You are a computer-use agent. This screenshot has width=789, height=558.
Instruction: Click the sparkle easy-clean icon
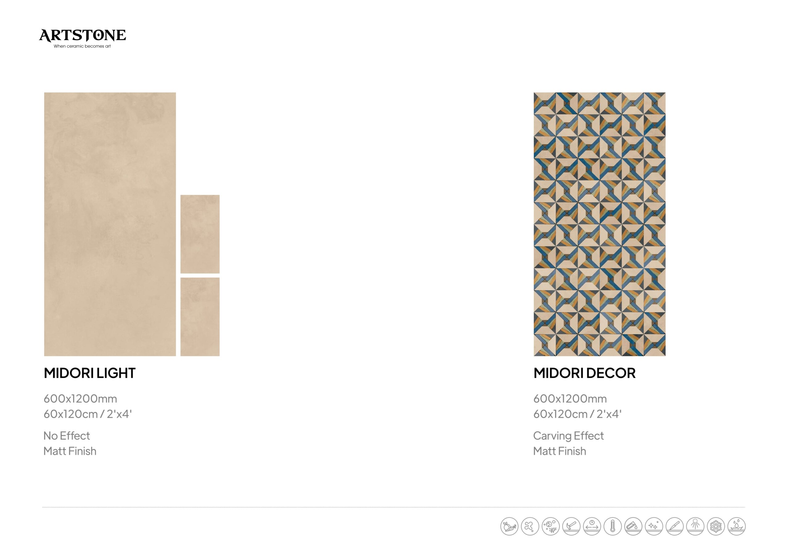654,526
